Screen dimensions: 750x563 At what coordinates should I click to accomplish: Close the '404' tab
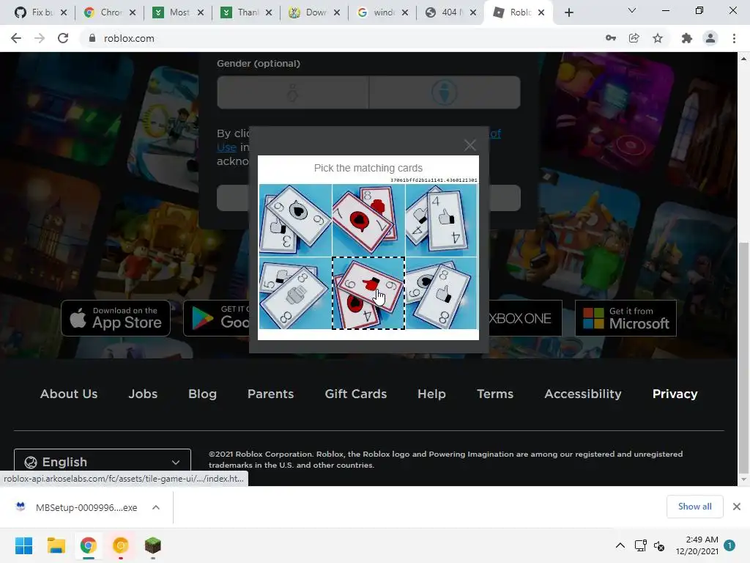[473, 12]
